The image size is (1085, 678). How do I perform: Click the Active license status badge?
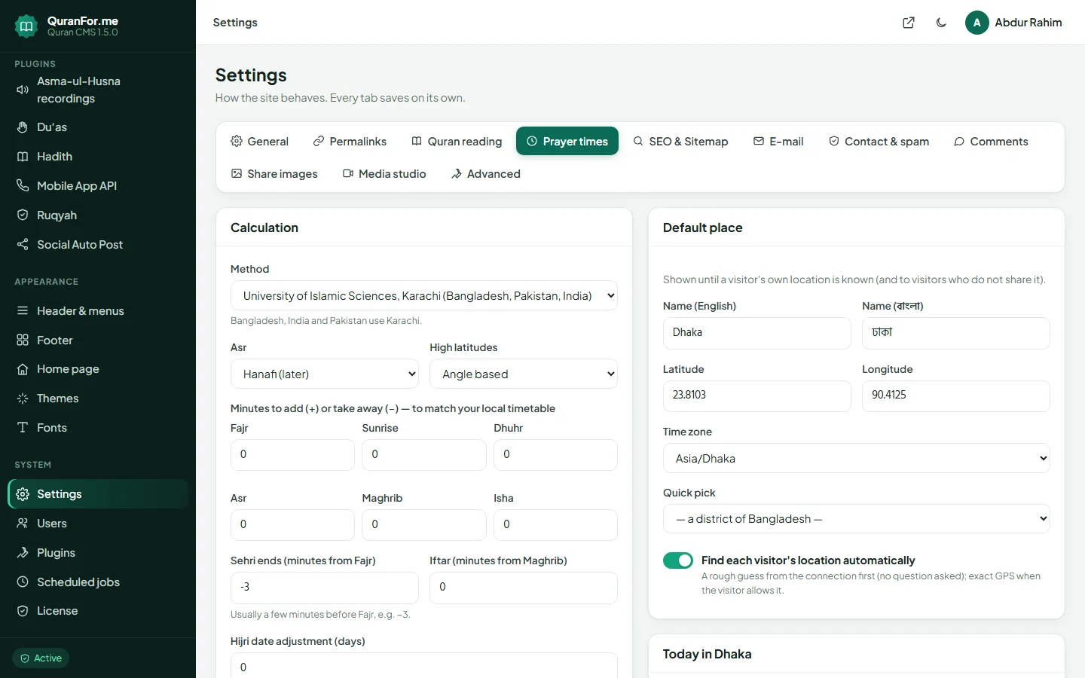click(x=41, y=658)
